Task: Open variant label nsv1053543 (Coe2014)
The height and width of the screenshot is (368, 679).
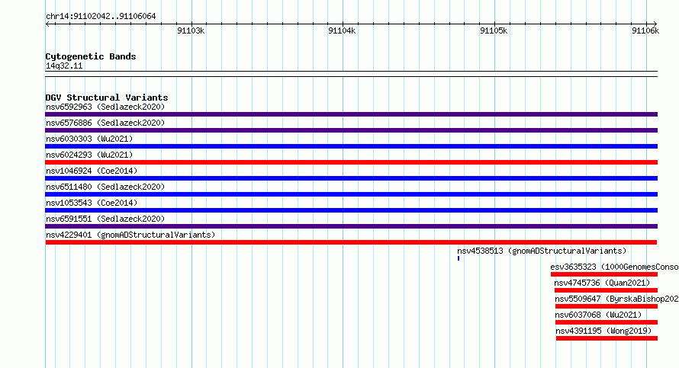Action: [92, 203]
